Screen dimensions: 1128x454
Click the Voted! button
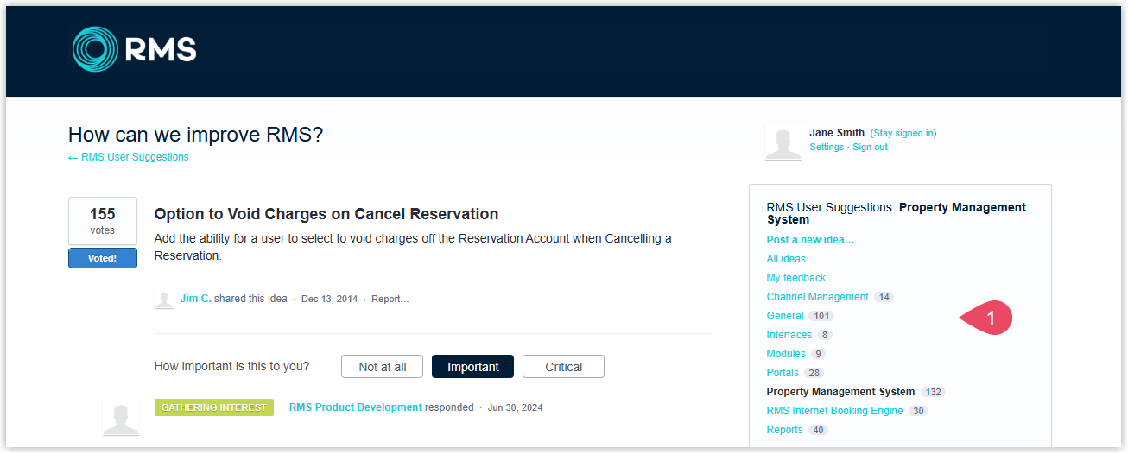click(x=103, y=258)
